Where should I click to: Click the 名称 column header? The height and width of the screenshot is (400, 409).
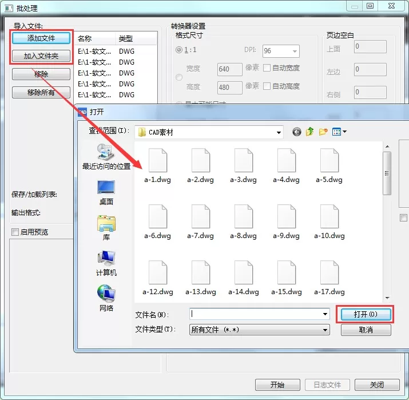point(95,38)
